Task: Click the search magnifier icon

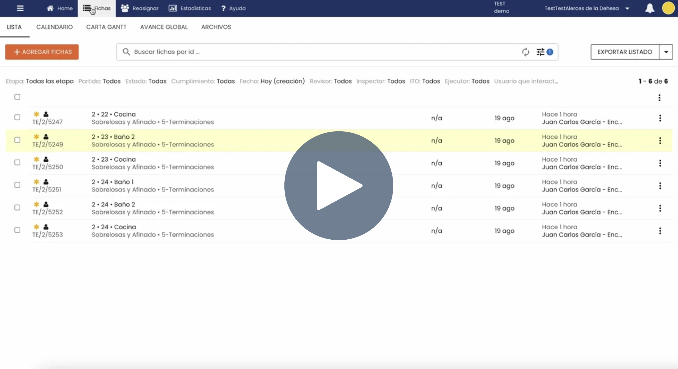Action: pos(126,52)
